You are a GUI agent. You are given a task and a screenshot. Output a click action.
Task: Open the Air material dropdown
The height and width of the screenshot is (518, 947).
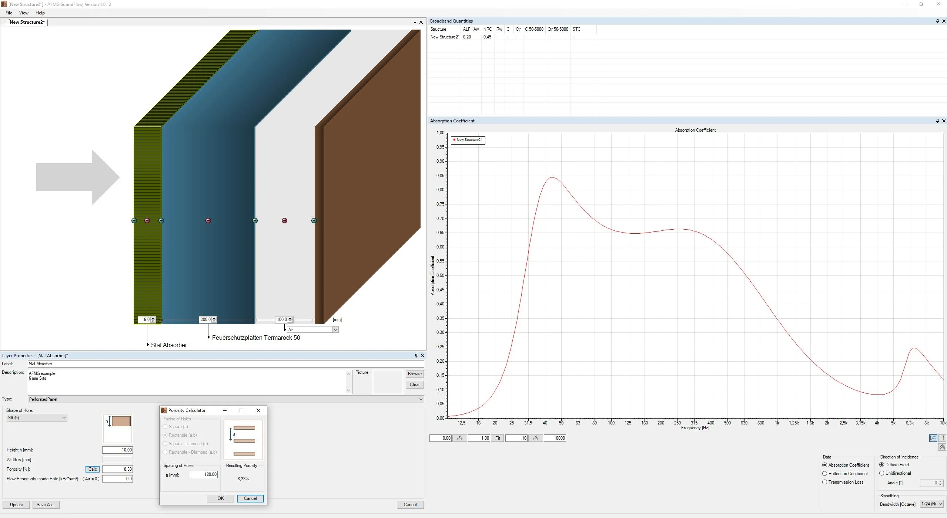313,329
